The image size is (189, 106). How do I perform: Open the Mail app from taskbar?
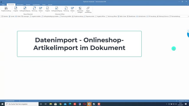click(65, 104)
